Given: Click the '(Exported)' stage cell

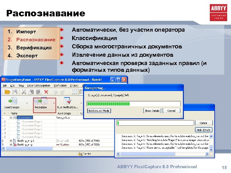Looking at the screenshot, I should (x=63, y=141).
